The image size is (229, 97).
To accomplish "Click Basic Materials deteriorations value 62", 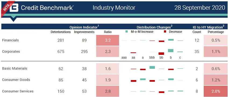I will coord(60,69).
